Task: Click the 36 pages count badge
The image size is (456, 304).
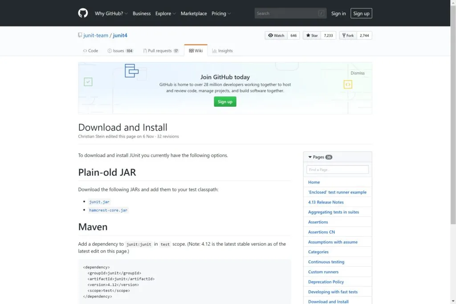Action: coord(329,157)
